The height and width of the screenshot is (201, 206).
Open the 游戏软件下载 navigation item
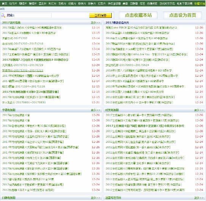tap(167, 3)
